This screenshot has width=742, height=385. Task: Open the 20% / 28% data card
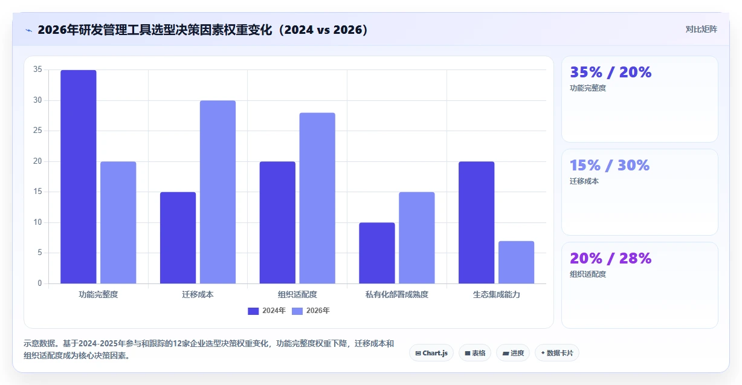click(640, 285)
